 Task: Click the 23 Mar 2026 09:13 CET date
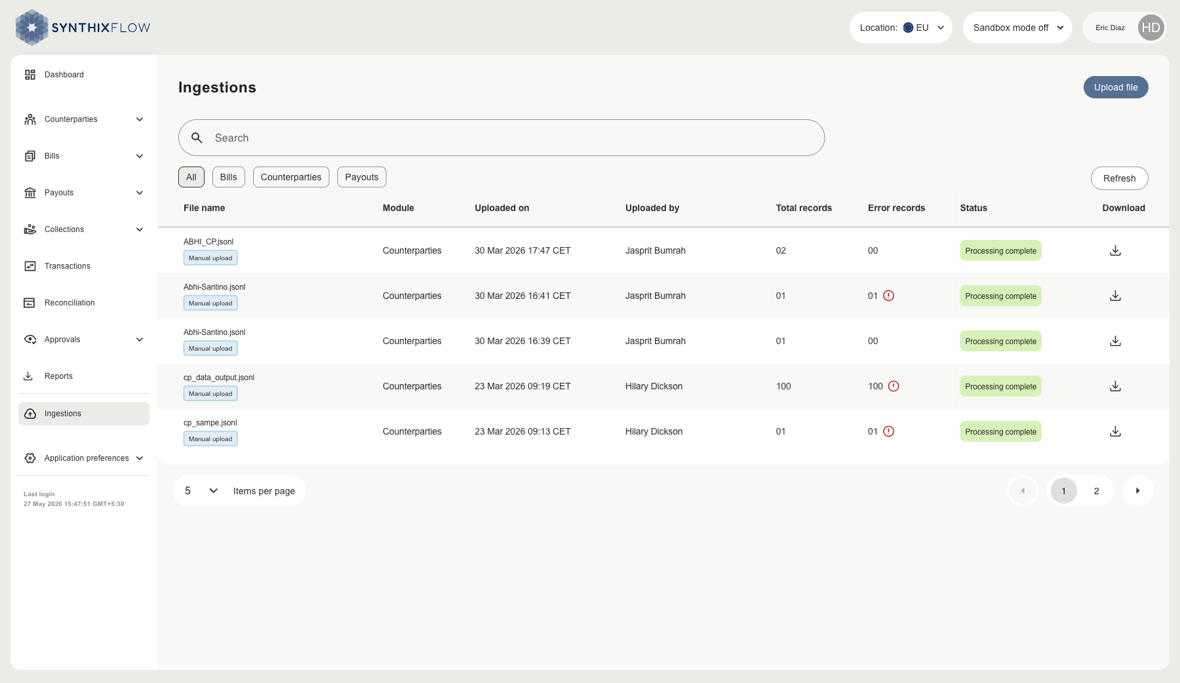coord(522,431)
